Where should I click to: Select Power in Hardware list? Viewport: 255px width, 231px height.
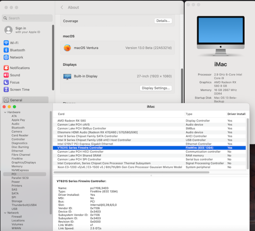point(16,182)
